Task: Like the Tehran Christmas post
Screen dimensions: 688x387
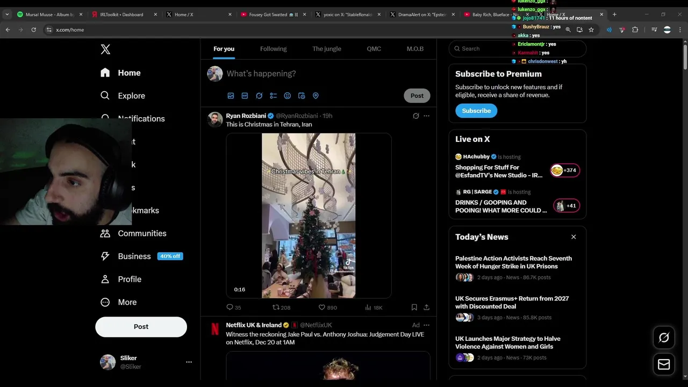Action: click(328, 307)
